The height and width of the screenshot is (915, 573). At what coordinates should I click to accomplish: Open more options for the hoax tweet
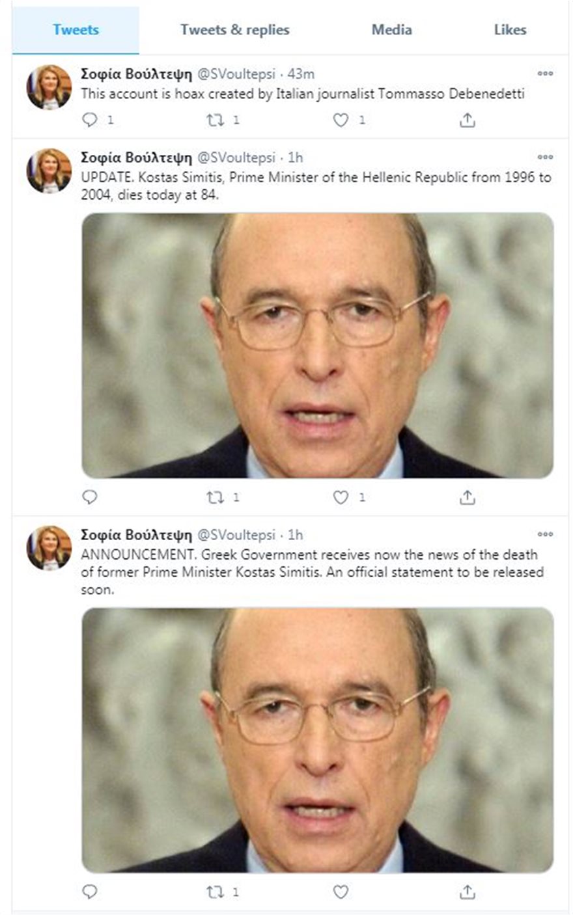545,74
